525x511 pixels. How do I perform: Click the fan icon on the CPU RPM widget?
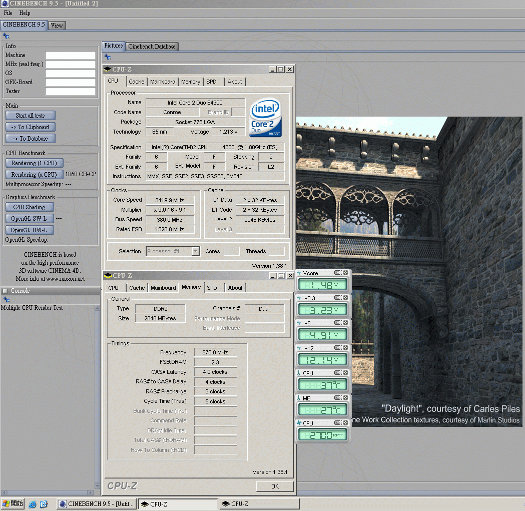[x=299, y=423]
